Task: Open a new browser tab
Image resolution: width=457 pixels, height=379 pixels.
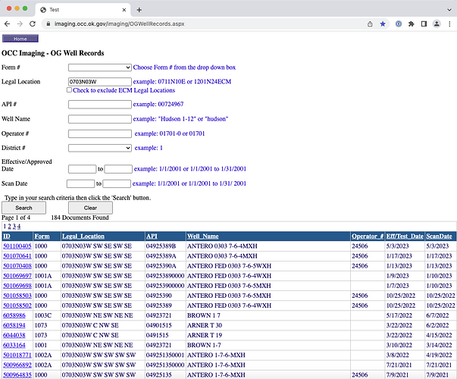Action: 139,10
